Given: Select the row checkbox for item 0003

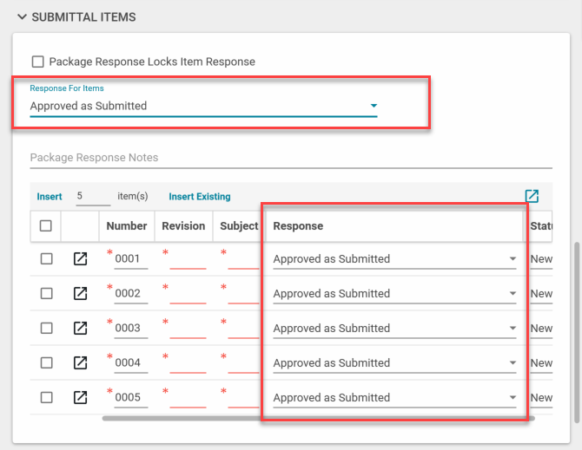Looking at the screenshot, I should point(46,328).
